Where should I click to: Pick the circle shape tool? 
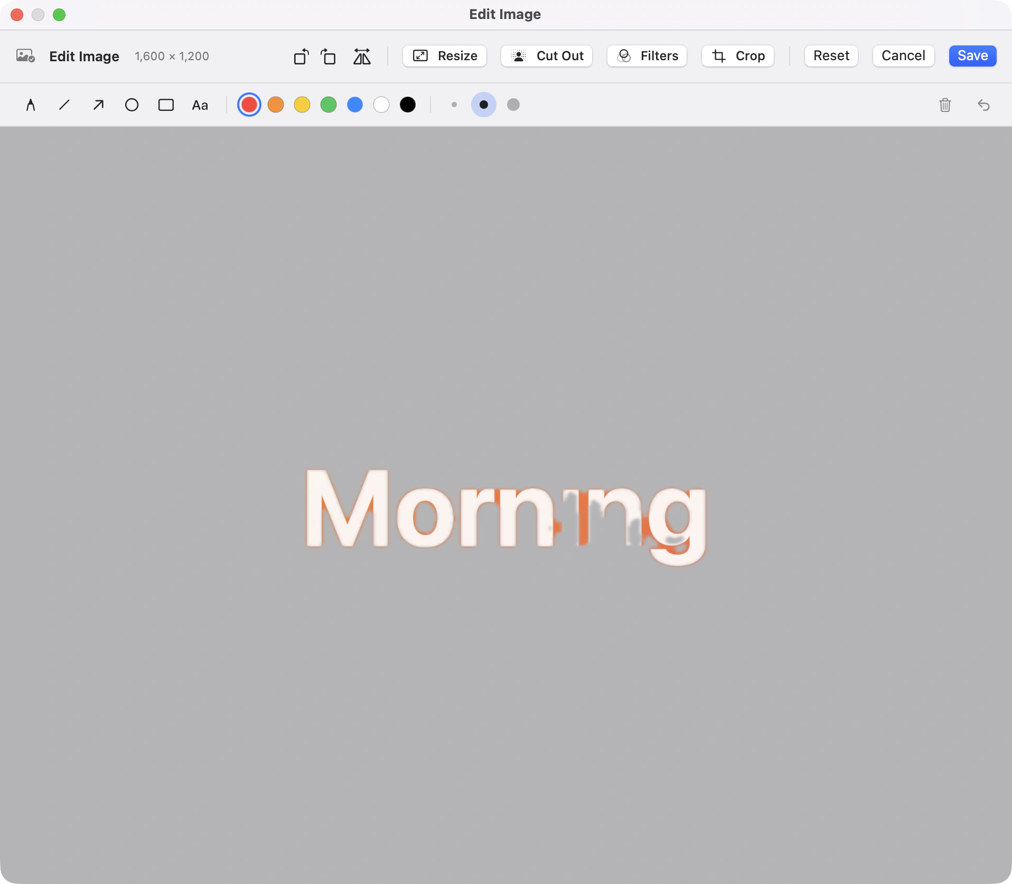(x=132, y=105)
